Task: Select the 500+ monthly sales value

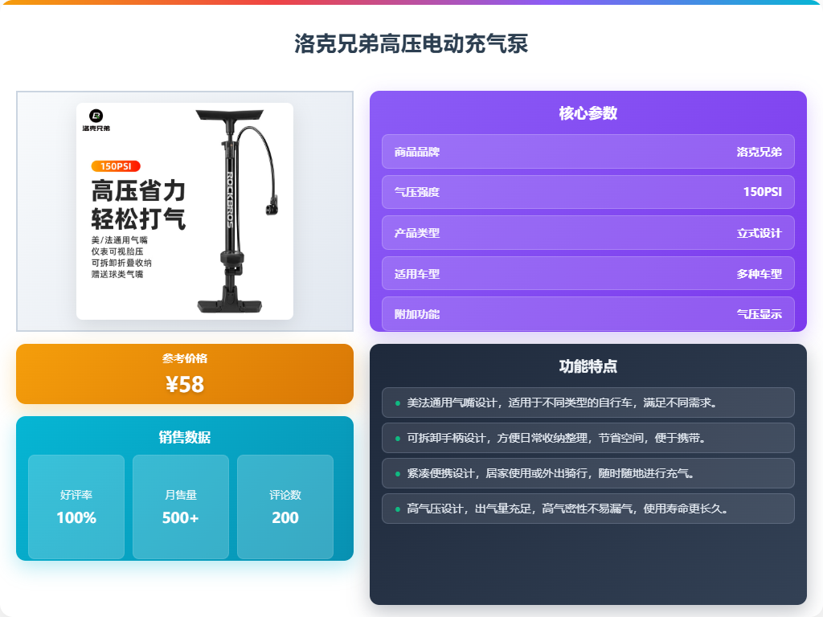Action: 181,518
